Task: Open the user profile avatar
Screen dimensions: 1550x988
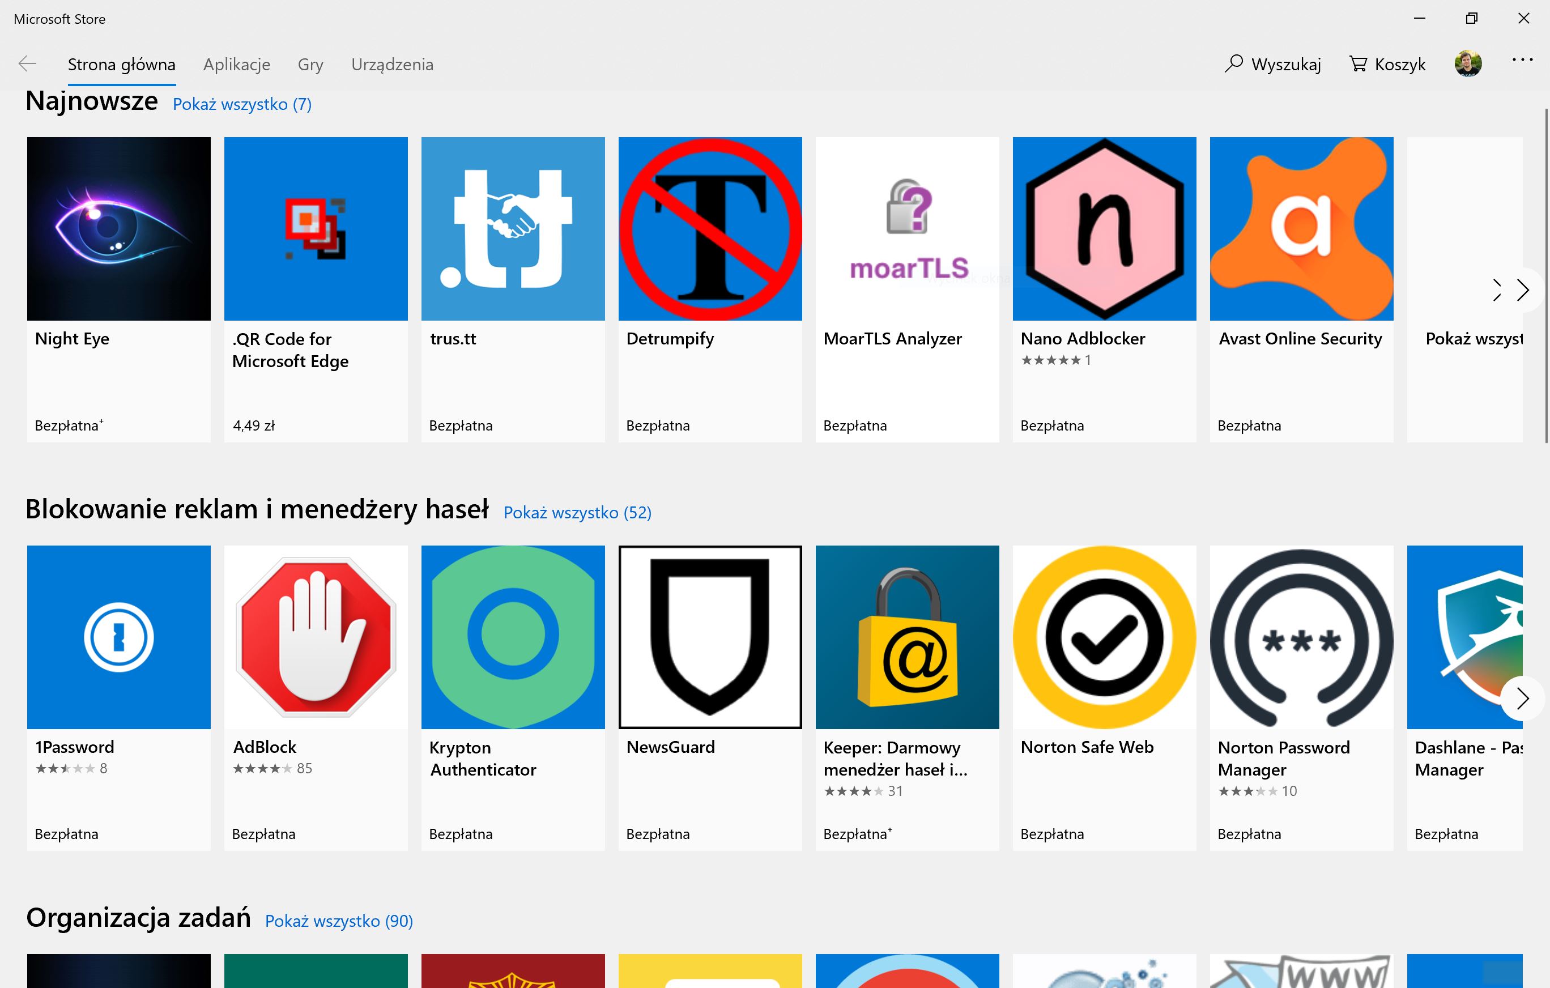Action: click(1468, 63)
